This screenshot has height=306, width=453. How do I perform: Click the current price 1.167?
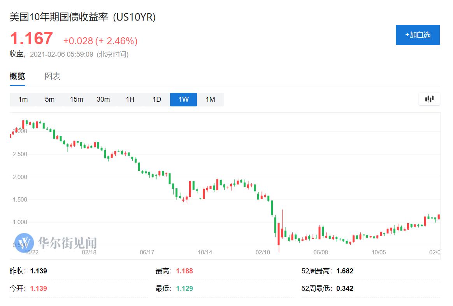[x=31, y=38]
